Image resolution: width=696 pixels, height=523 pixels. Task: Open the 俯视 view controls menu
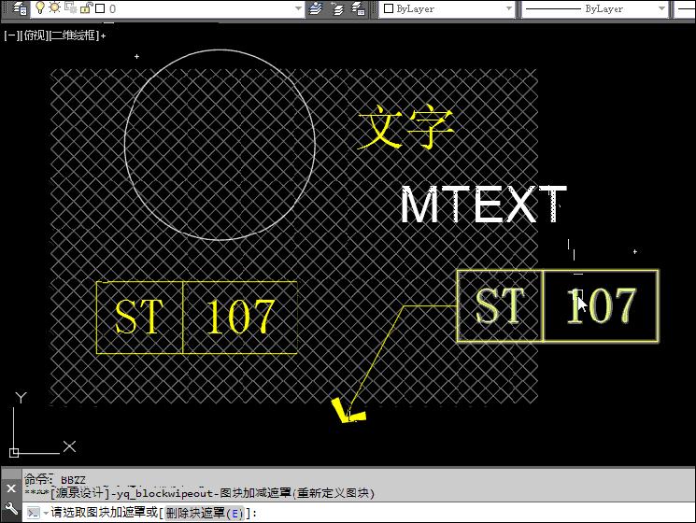[34, 35]
